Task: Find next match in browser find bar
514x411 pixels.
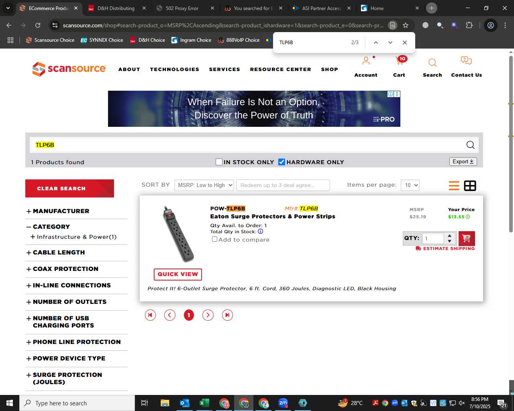Action: 390,43
